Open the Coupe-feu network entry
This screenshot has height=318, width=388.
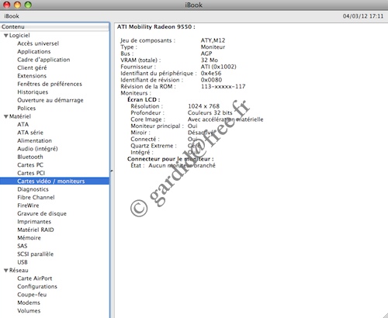(x=32, y=295)
